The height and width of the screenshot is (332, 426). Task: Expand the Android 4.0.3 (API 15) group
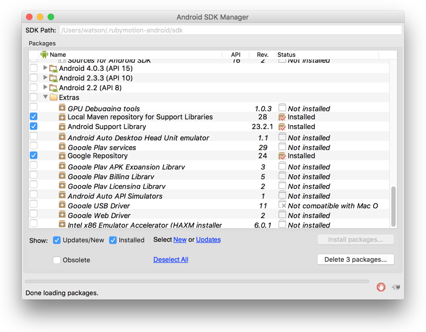[45, 68]
